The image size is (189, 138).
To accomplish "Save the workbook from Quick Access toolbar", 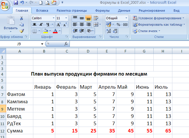I will 16,3.
